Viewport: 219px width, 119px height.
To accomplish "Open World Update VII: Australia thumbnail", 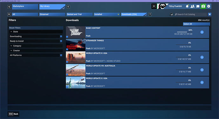I will [76, 70].
